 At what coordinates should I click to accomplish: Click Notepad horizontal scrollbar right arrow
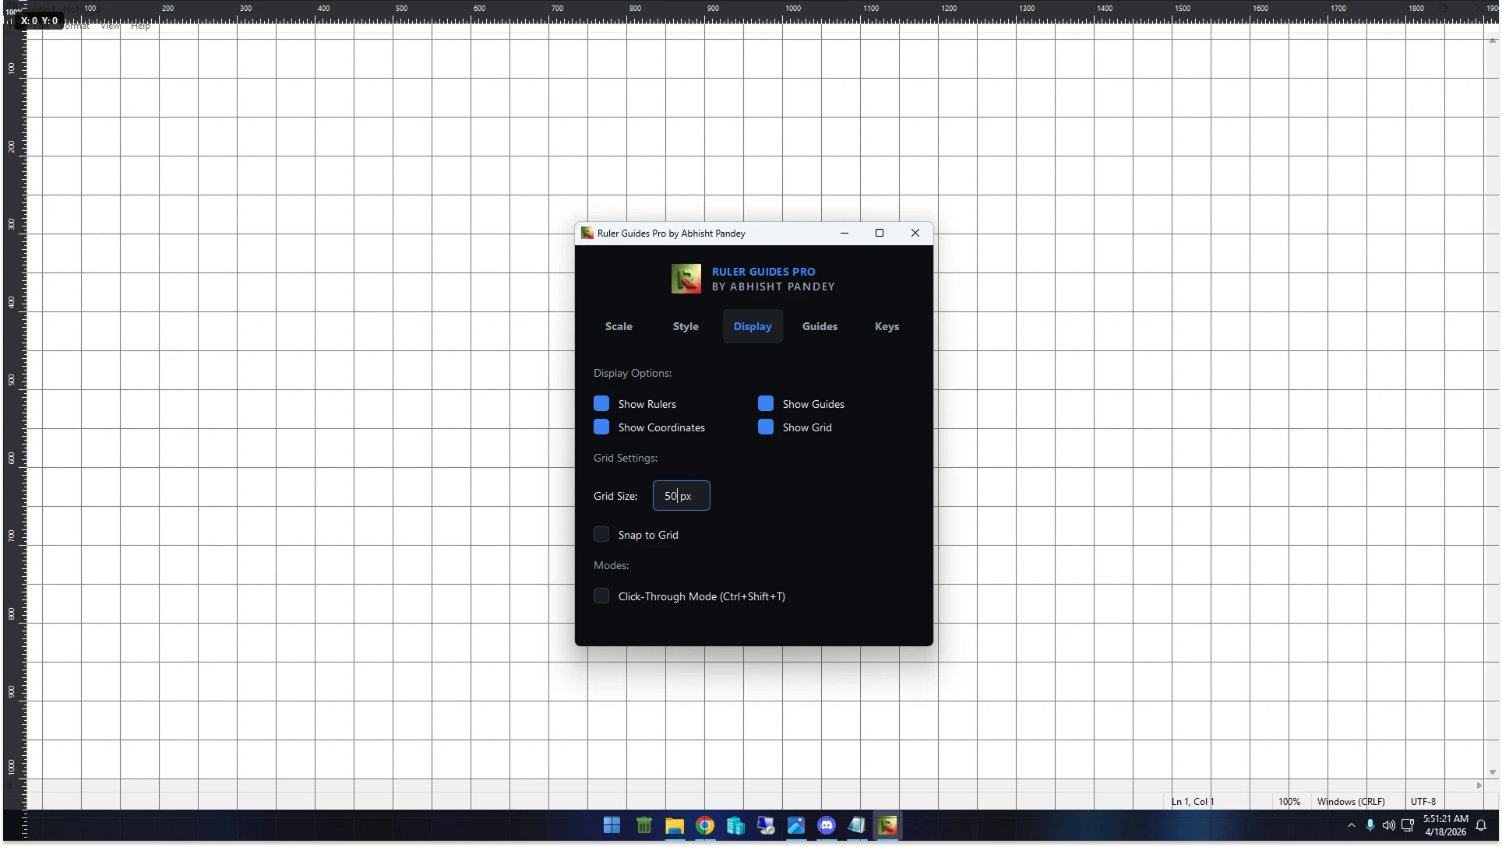pyautogui.click(x=1479, y=785)
